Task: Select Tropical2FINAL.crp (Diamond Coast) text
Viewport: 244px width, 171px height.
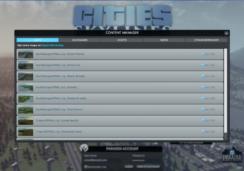Action: click(59, 131)
